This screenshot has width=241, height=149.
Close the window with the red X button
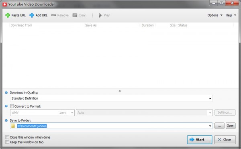pos(232,3)
